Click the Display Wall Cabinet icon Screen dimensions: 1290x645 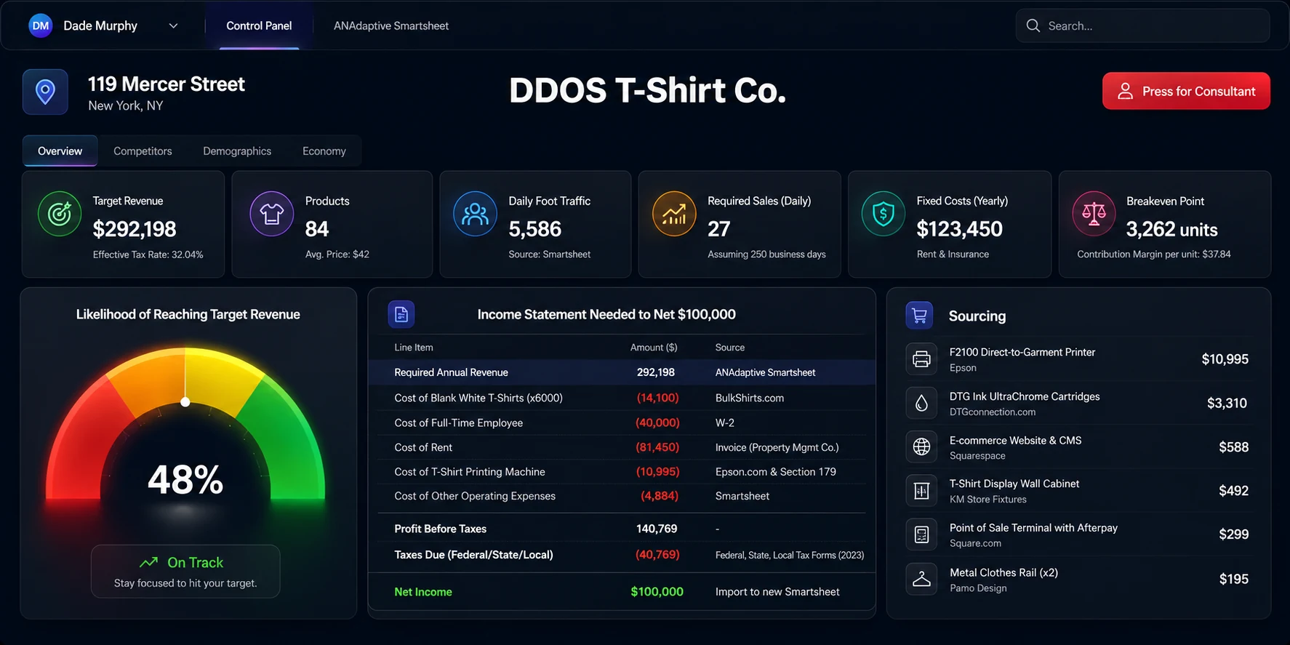(x=921, y=491)
